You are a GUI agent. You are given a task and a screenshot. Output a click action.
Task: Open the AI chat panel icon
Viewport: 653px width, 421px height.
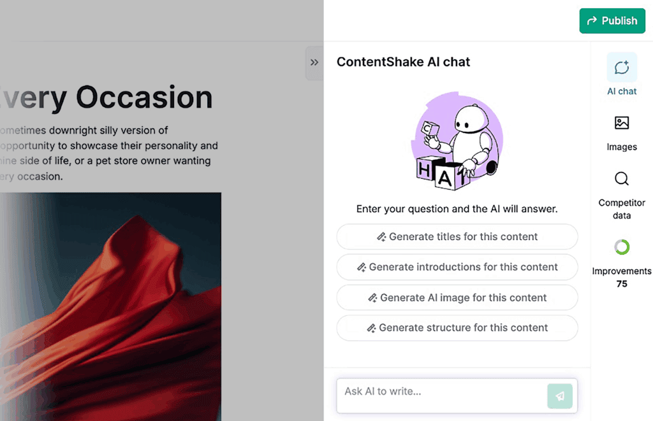pyautogui.click(x=622, y=67)
